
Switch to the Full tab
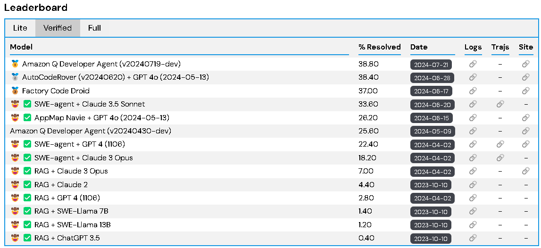coord(94,28)
